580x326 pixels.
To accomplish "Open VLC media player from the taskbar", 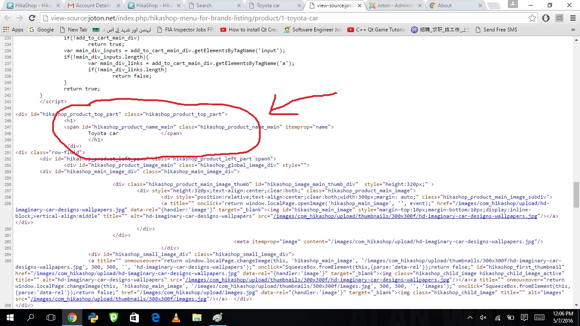I will click(176, 318).
